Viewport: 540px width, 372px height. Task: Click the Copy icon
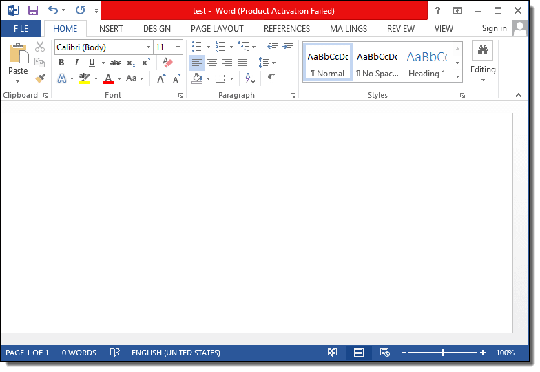40,62
